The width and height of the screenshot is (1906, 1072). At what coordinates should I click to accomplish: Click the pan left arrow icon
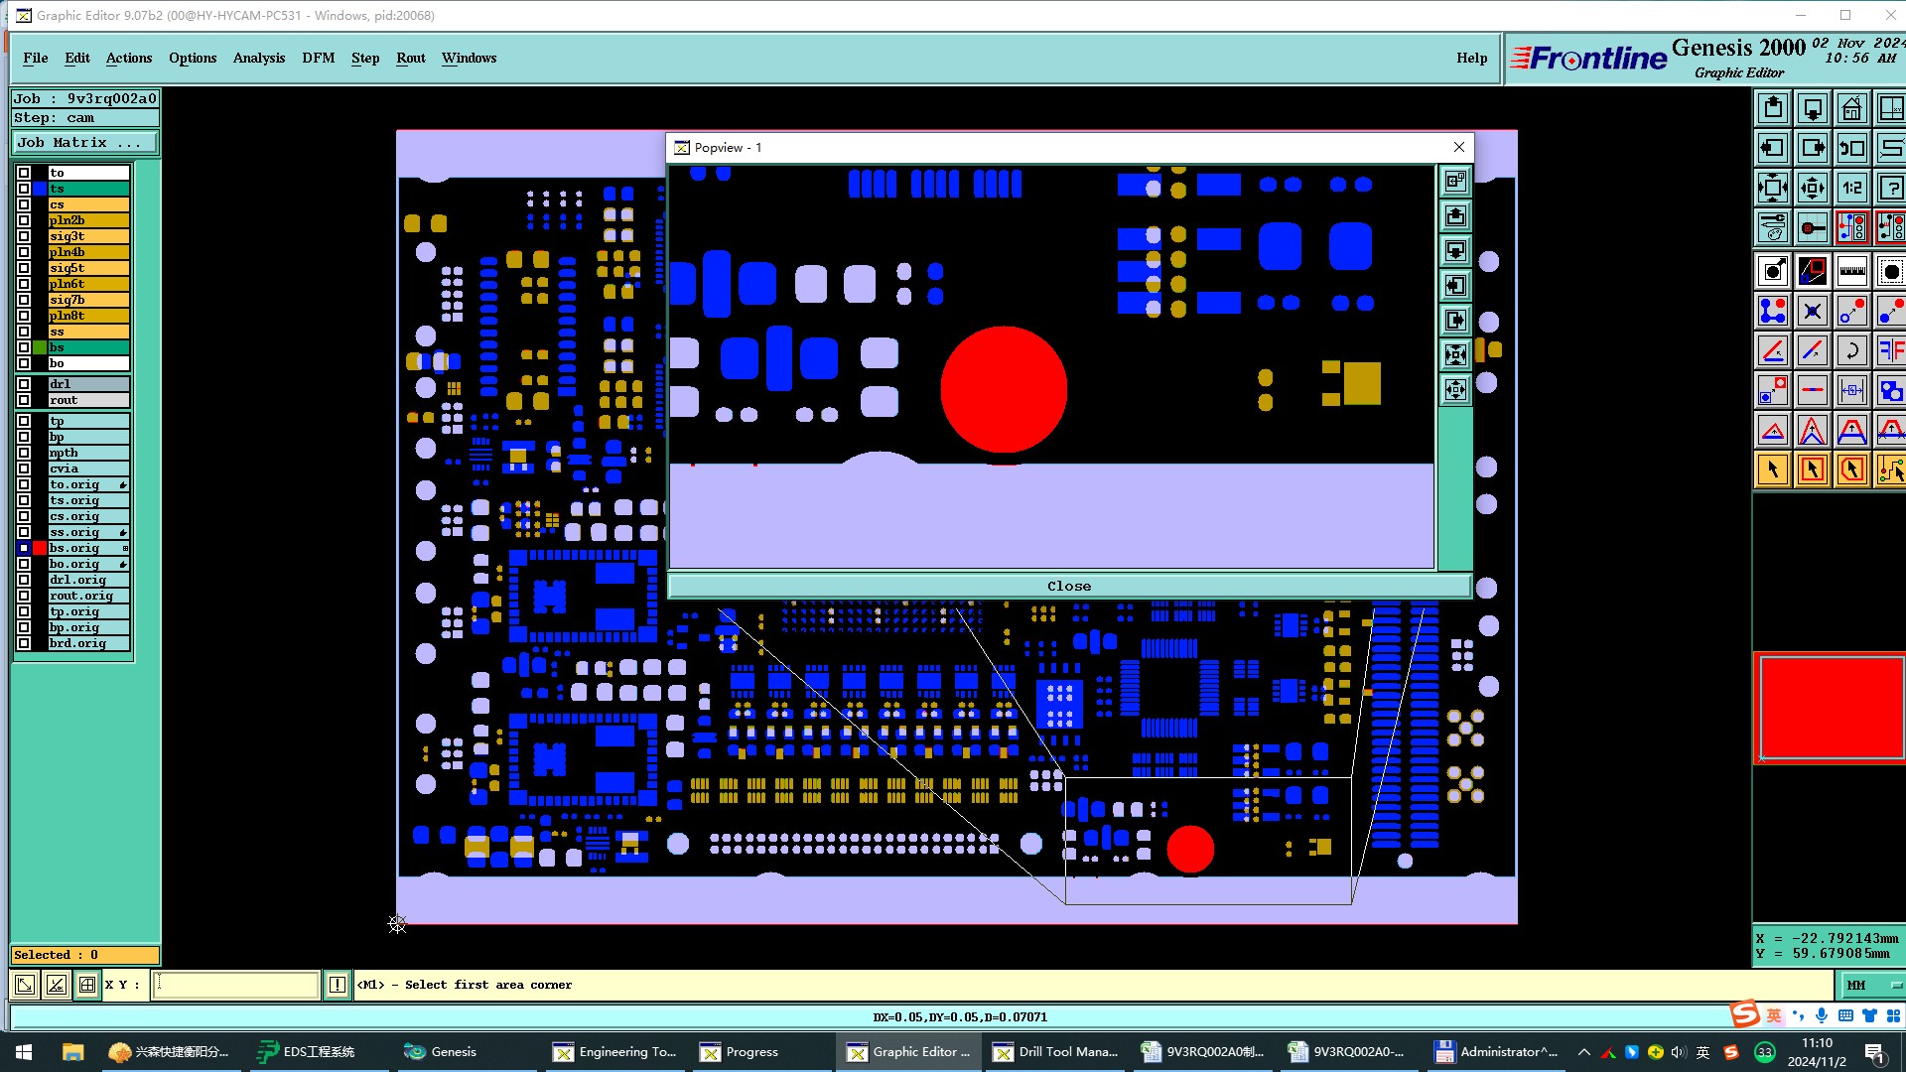click(x=1773, y=148)
